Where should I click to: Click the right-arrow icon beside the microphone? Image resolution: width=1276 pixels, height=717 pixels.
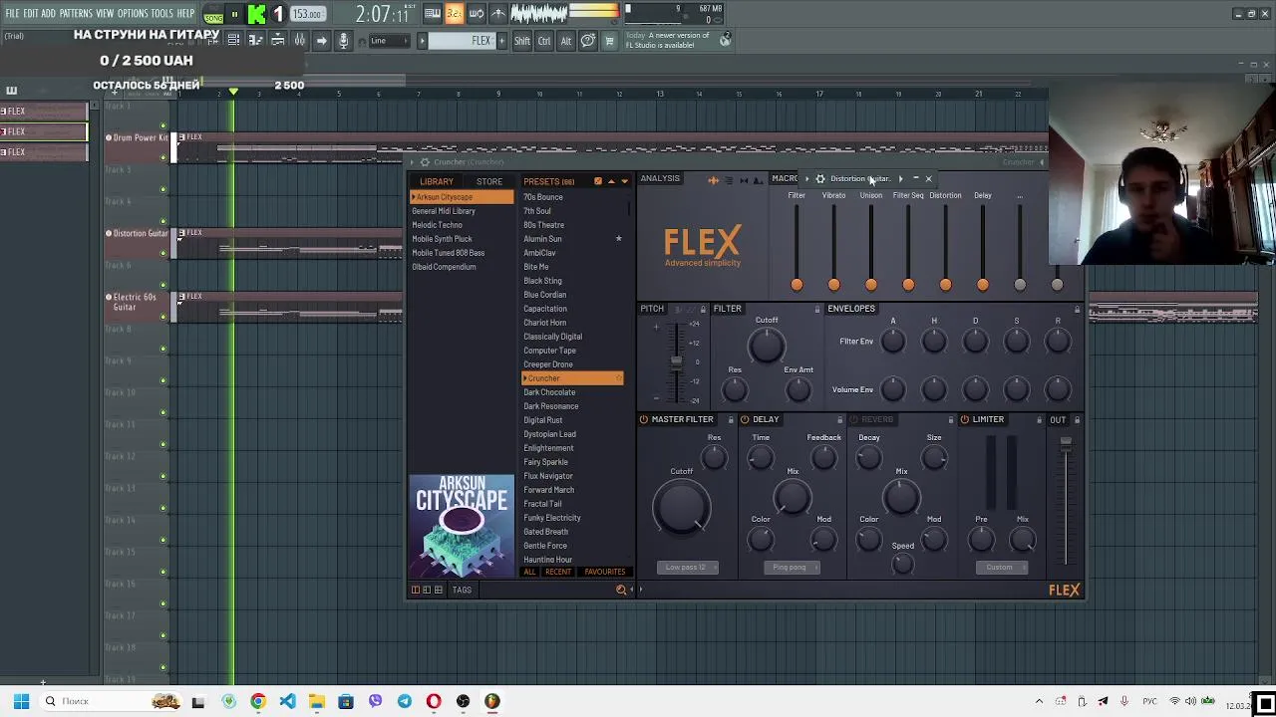coord(321,41)
